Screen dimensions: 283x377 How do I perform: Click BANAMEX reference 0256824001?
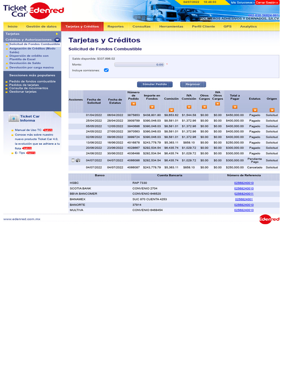click(244, 199)
